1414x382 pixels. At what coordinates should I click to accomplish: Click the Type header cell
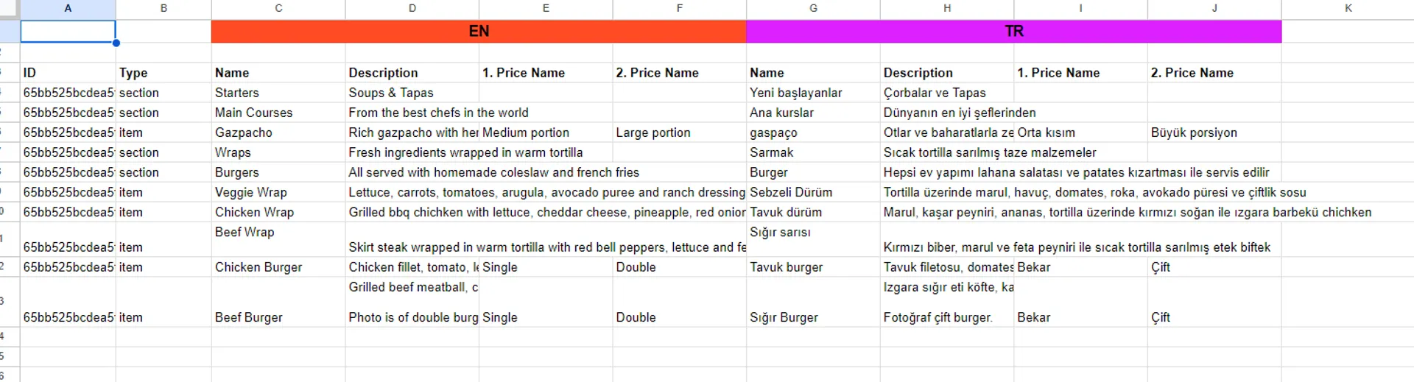(x=163, y=73)
